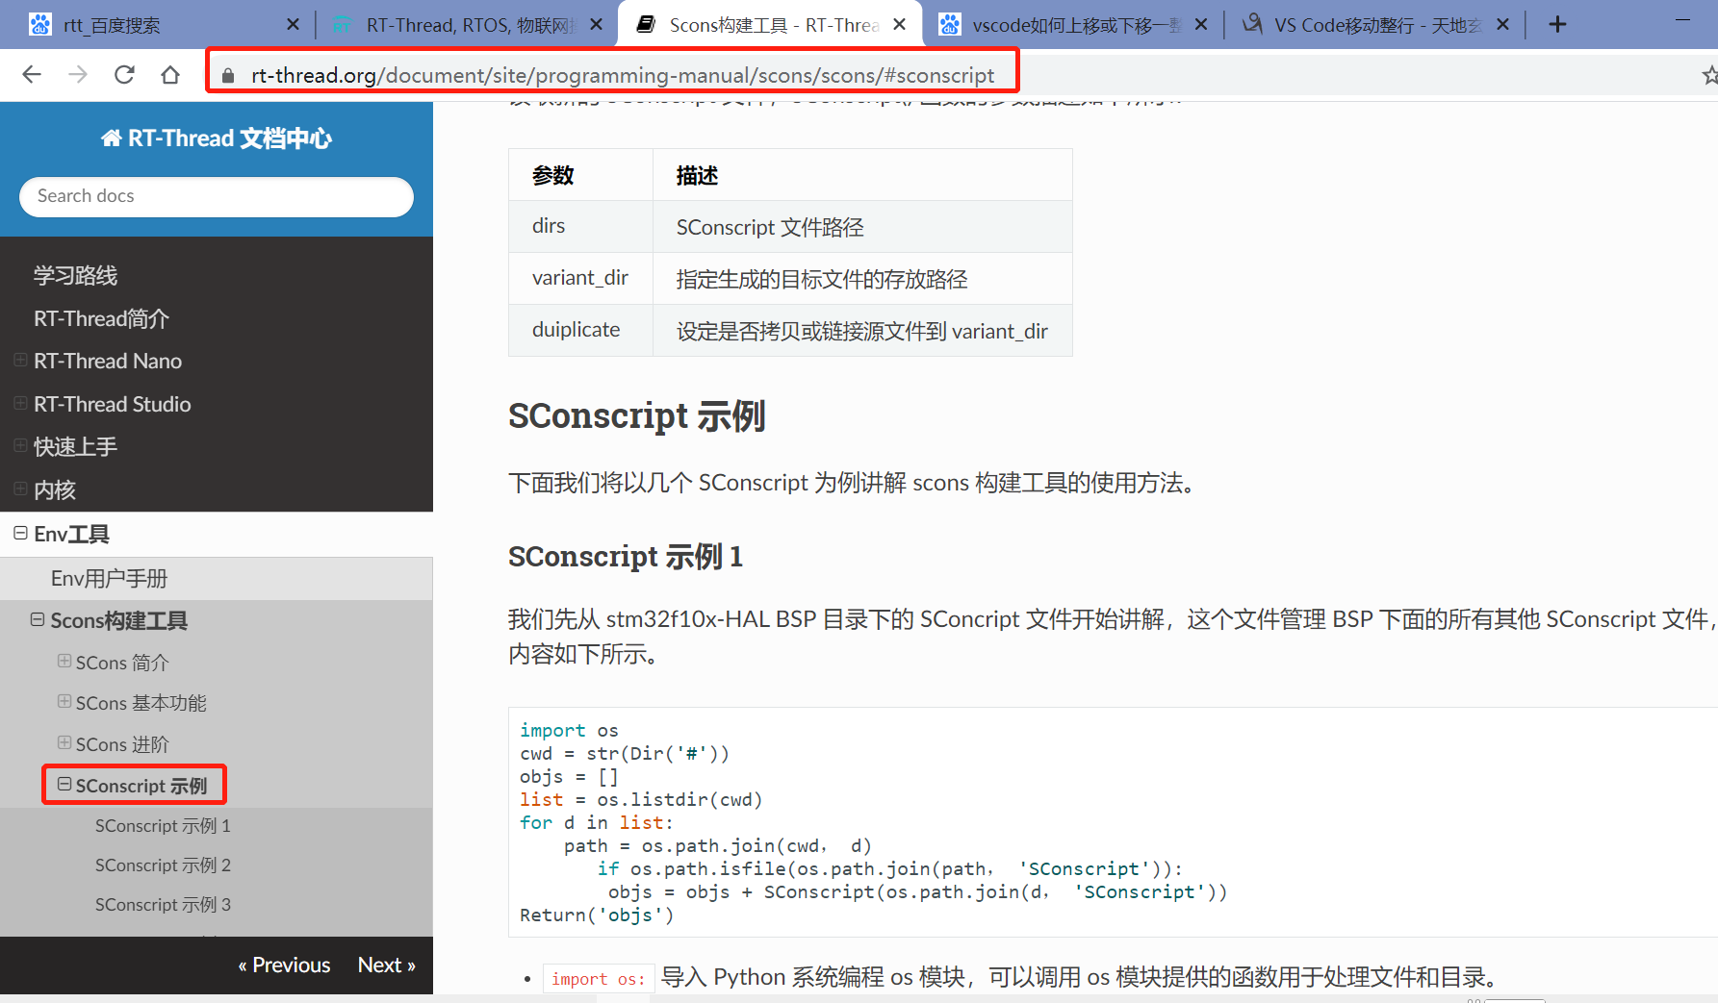Click the padlock site security icon

point(228,76)
